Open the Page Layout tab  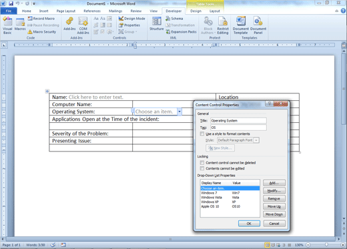[x=66, y=11]
